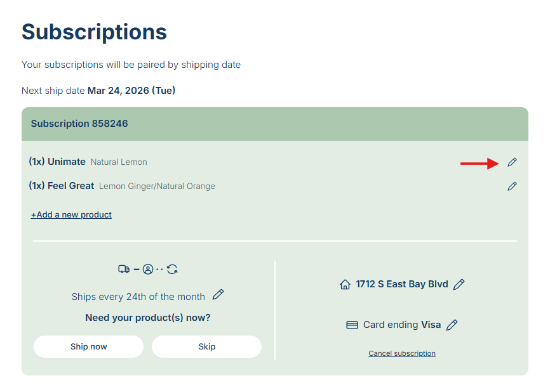Viewport: 550px width, 385px height.
Task: Click the Subscription 858246 header
Action: pos(79,124)
